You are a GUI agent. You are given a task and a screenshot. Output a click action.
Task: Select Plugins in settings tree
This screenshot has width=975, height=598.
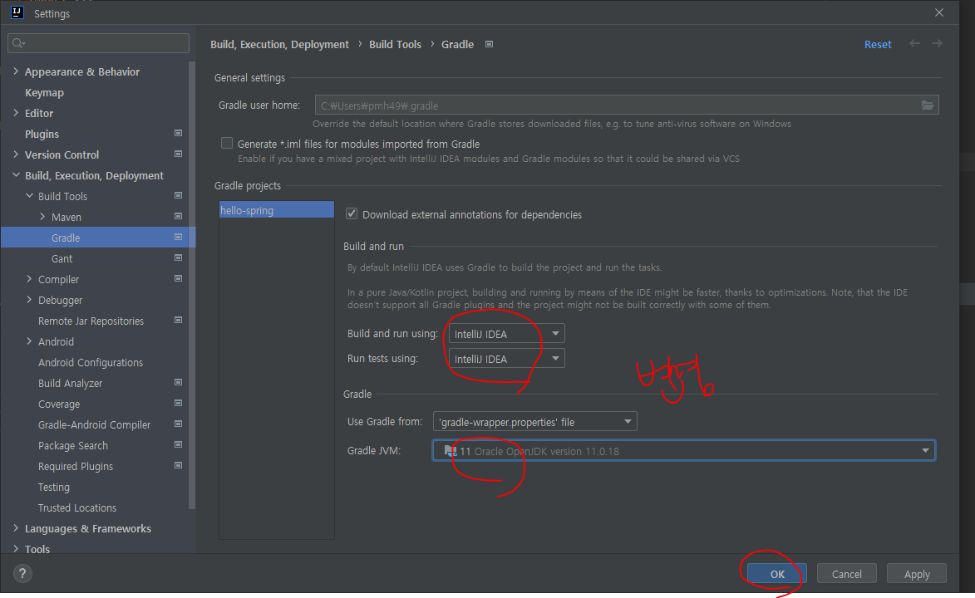click(x=42, y=135)
